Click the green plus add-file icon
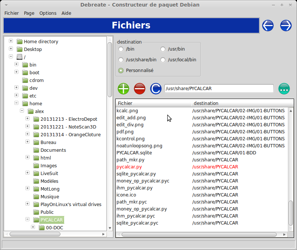The width and height of the screenshot is (297, 250). point(123,89)
